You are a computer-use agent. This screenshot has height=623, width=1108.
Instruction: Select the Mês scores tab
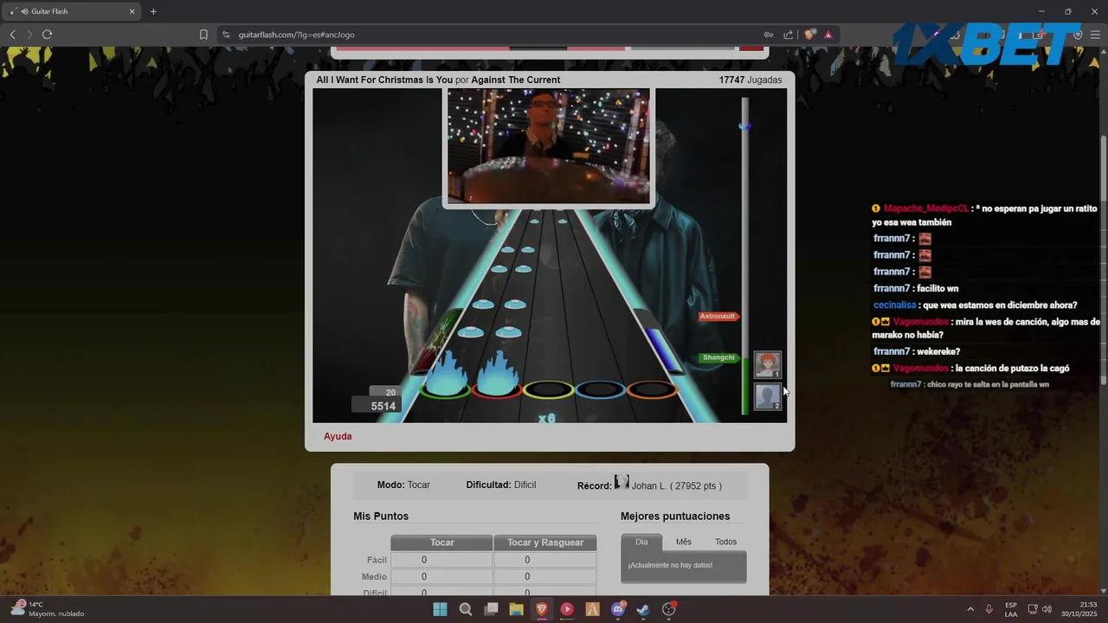pos(684,542)
